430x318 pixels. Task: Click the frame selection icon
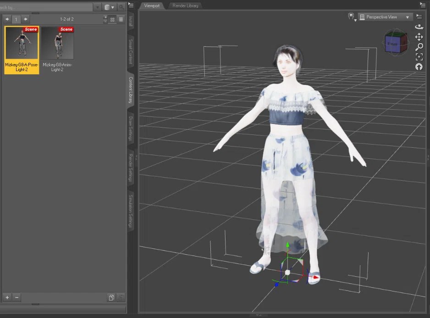tap(419, 57)
